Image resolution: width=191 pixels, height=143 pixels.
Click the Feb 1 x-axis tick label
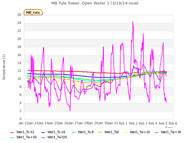123,123
